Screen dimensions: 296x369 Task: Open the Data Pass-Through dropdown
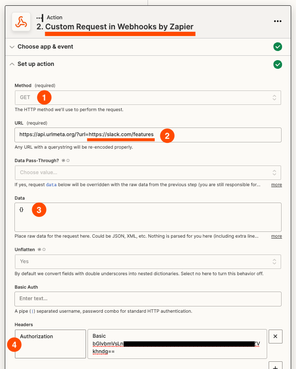[x=148, y=173]
